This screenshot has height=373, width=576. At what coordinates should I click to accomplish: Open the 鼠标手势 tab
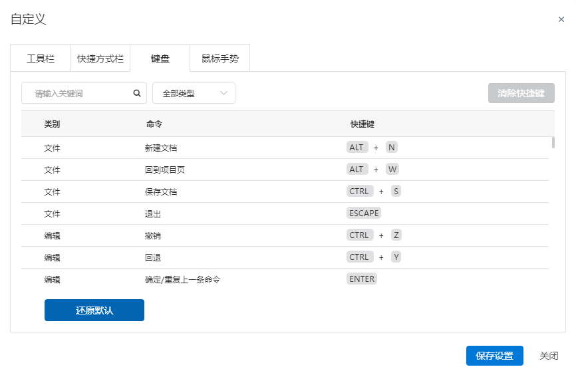(x=220, y=59)
